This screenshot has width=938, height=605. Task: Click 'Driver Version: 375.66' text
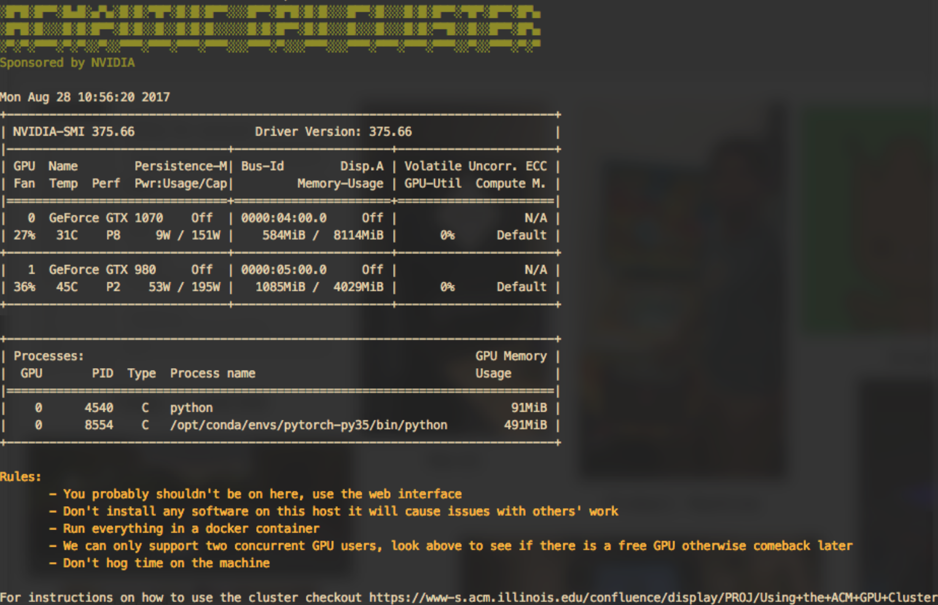tap(334, 131)
